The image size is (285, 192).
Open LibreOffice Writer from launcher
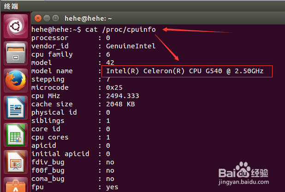[16, 108]
